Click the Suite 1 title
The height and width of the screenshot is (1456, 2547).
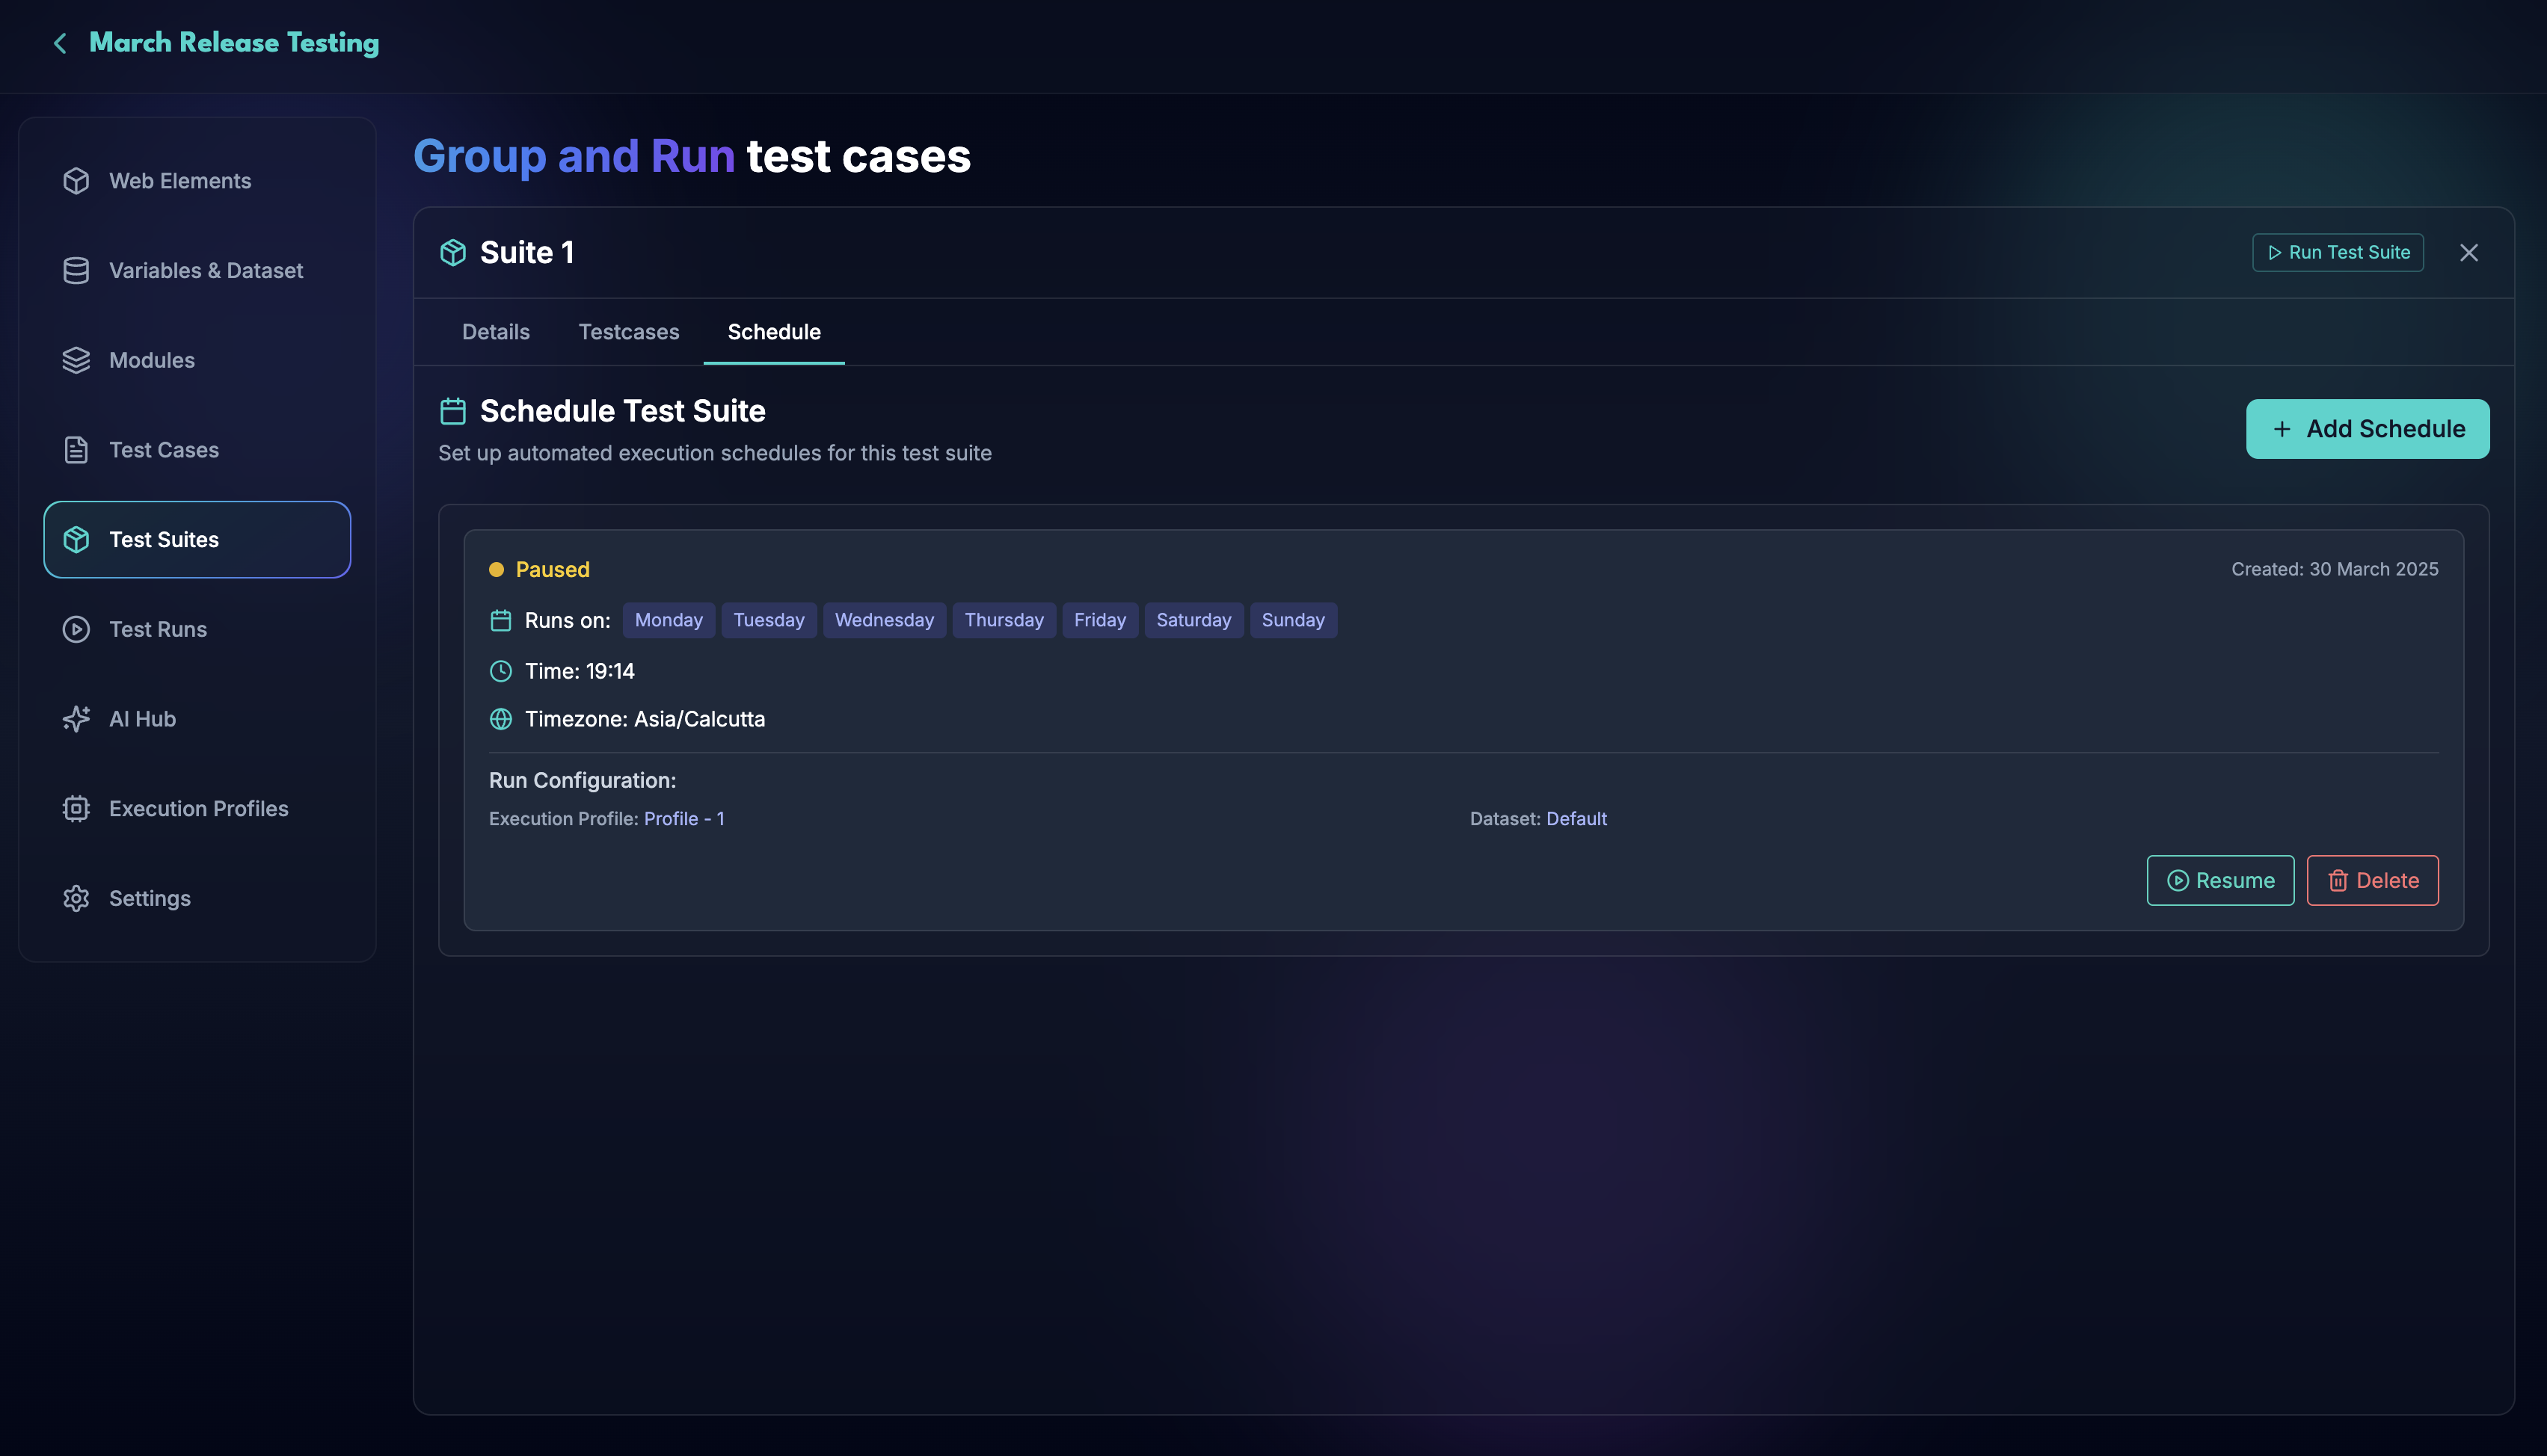point(527,253)
